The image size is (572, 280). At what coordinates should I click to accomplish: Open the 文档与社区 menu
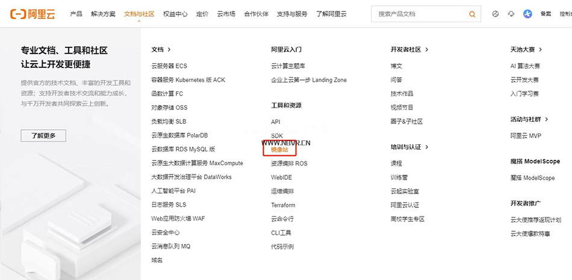[x=138, y=14]
